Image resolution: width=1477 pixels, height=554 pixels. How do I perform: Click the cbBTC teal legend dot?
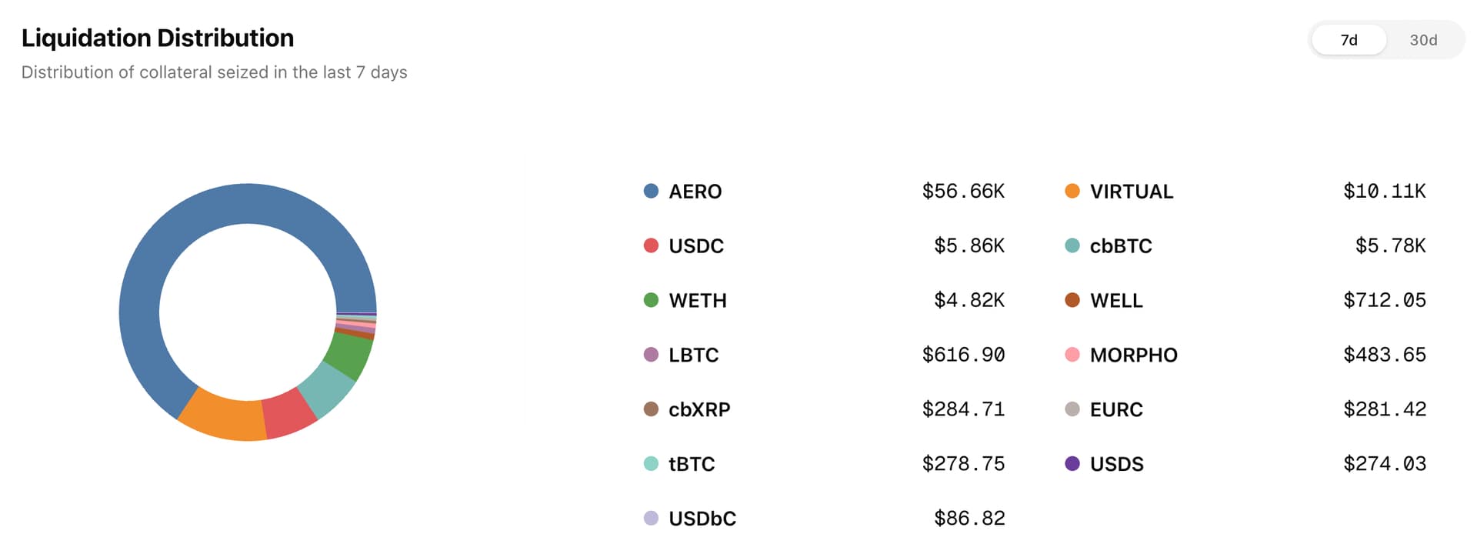coord(1072,245)
